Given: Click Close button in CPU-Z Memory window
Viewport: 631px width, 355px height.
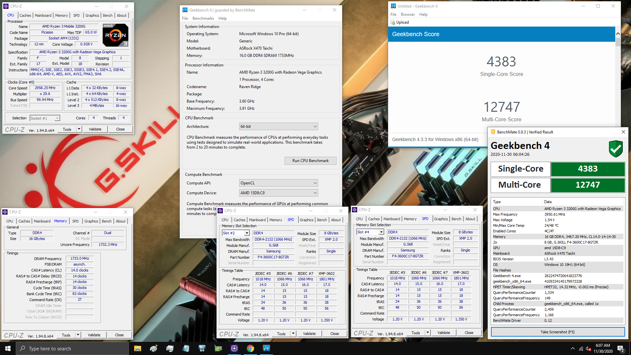Looking at the screenshot, I should coord(119,335).
